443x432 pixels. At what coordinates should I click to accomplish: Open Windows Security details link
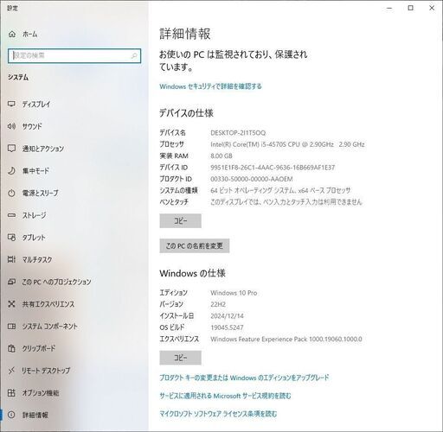click(210, 86)
